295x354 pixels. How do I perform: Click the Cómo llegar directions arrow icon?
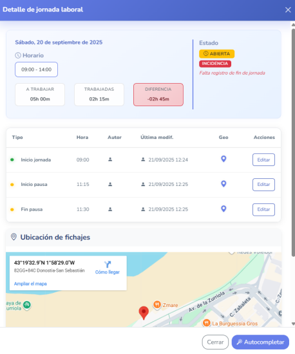pyautogui.click(x=108, y=264)
